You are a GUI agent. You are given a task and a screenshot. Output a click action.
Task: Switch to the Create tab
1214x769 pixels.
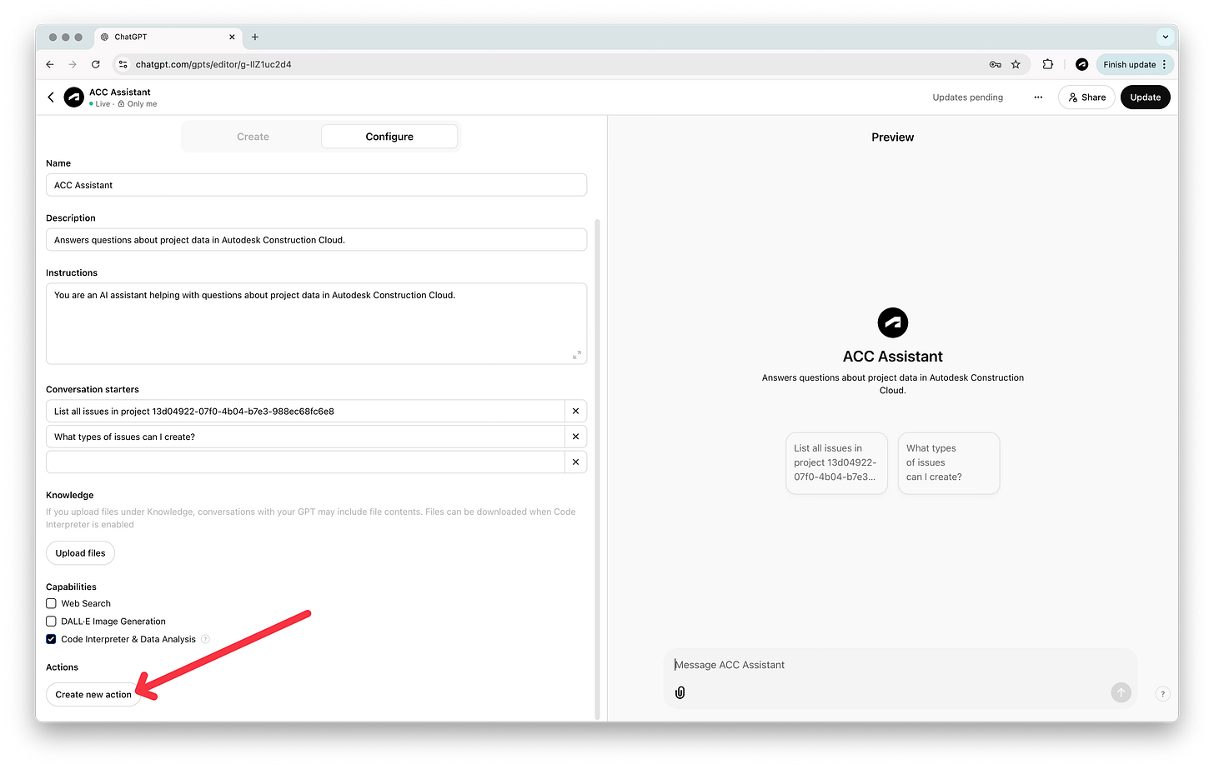coord(253,137)
